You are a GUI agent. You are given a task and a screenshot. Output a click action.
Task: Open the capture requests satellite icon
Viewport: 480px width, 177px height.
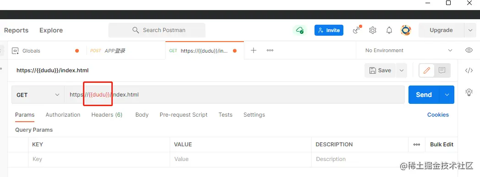click(357, 30)
